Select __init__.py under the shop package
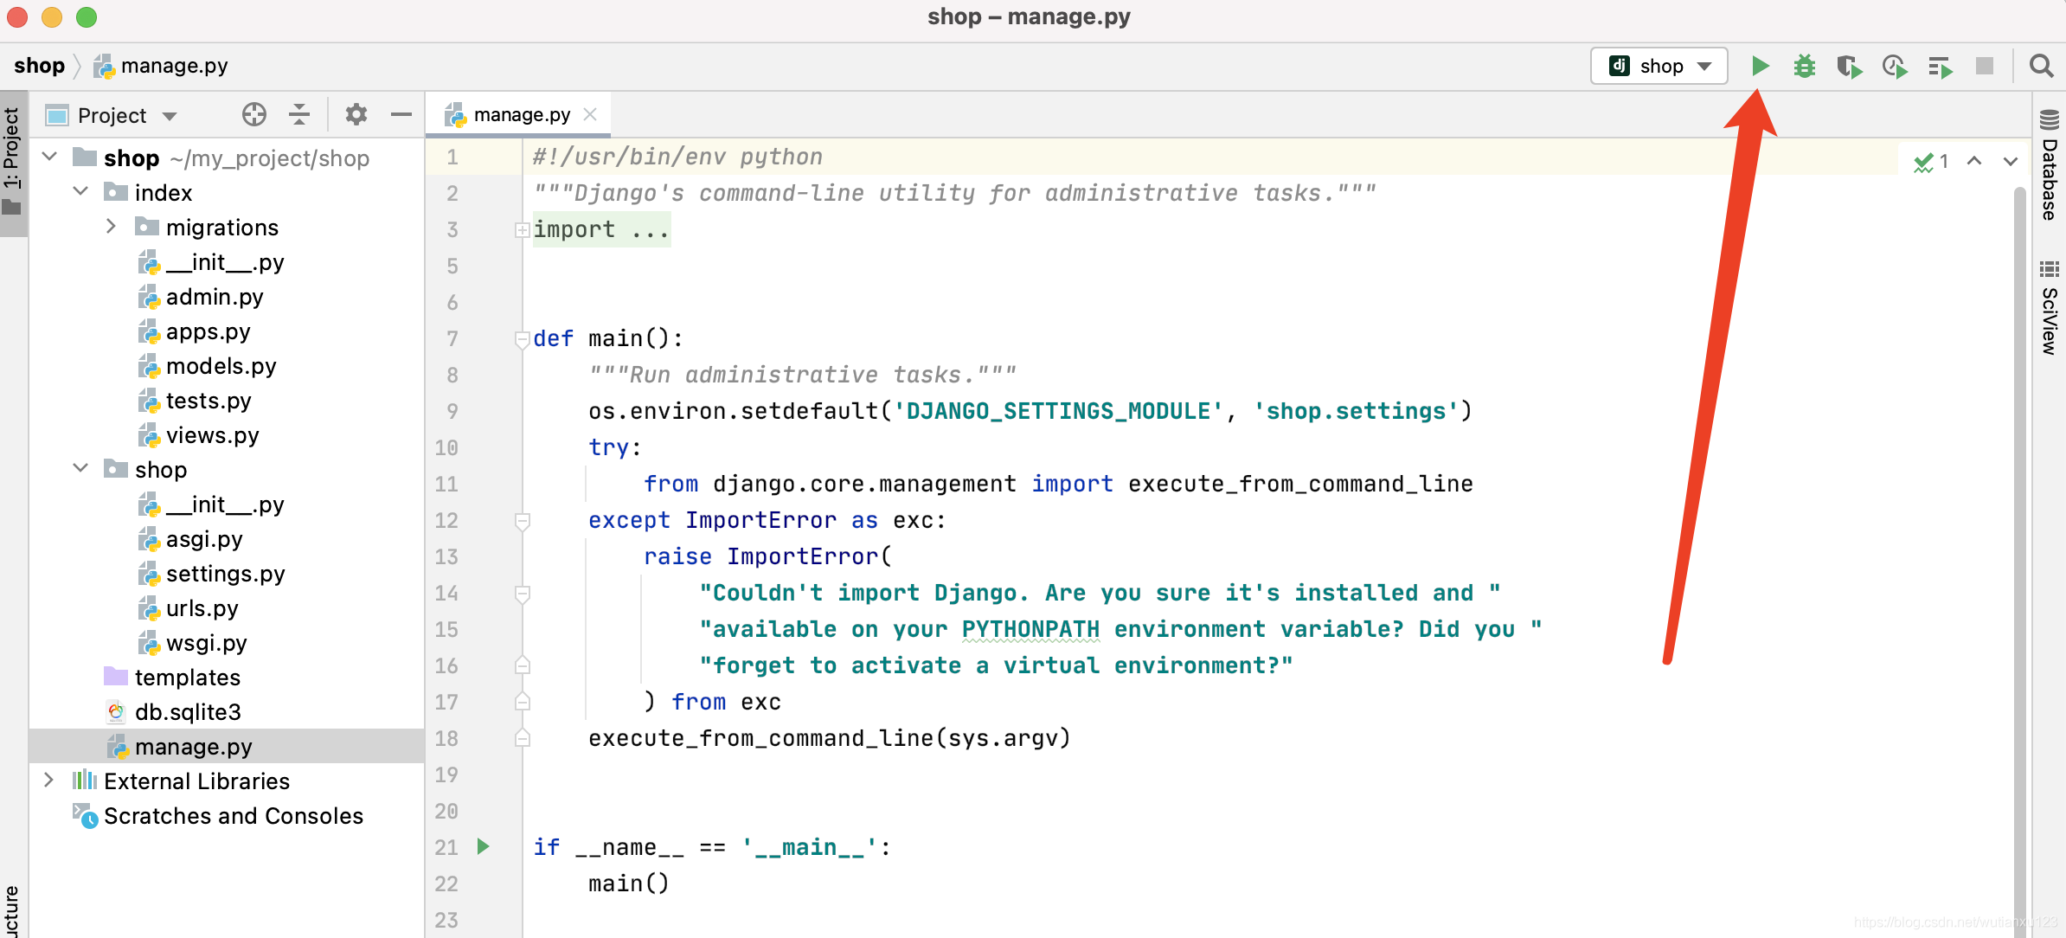The image size is (2066, 938). 225,504
